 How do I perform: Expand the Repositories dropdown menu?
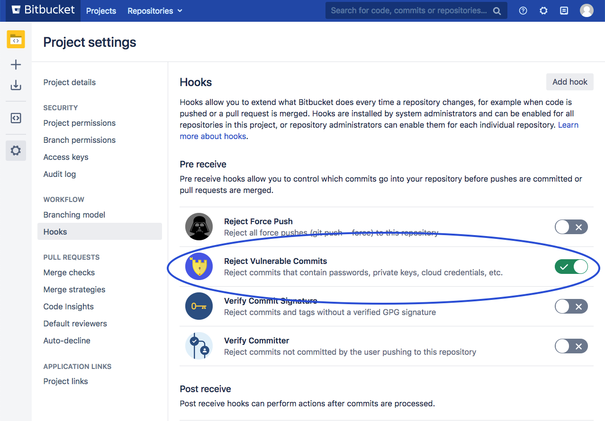(154, 11)
